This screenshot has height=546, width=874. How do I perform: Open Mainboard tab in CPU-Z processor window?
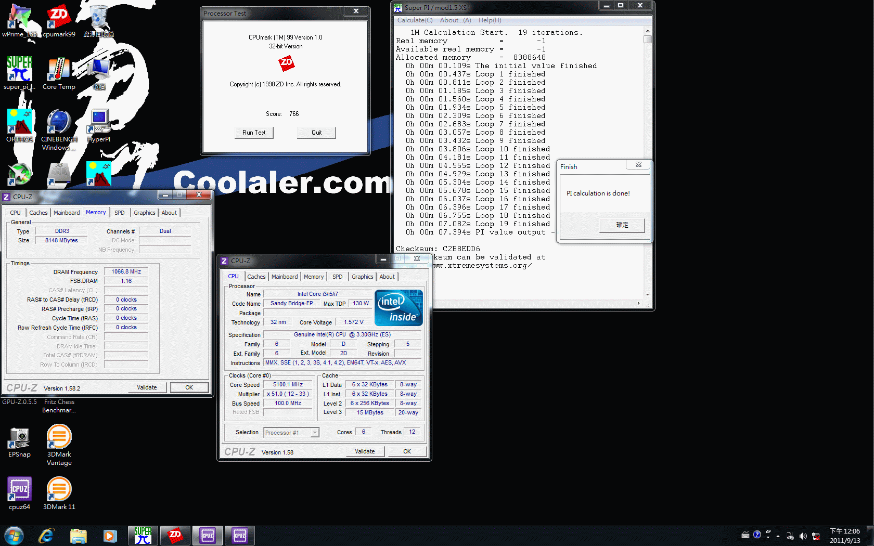point(285,277)
